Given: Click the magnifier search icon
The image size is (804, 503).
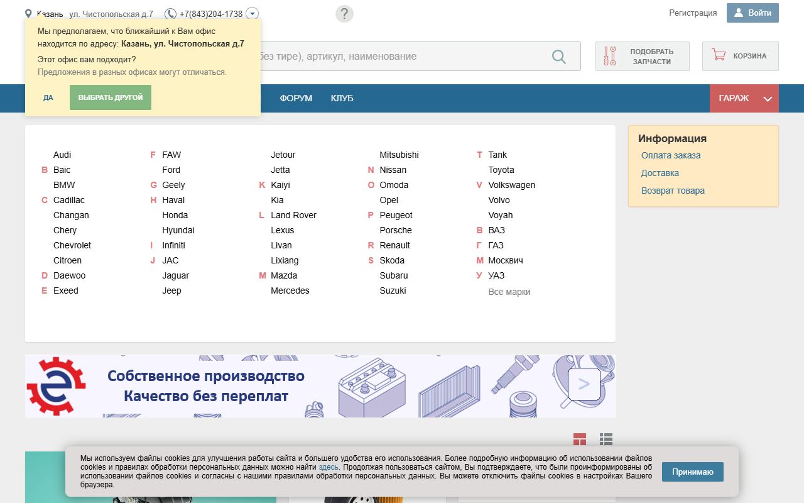Looking at the screenshot, I should (558, 57).
